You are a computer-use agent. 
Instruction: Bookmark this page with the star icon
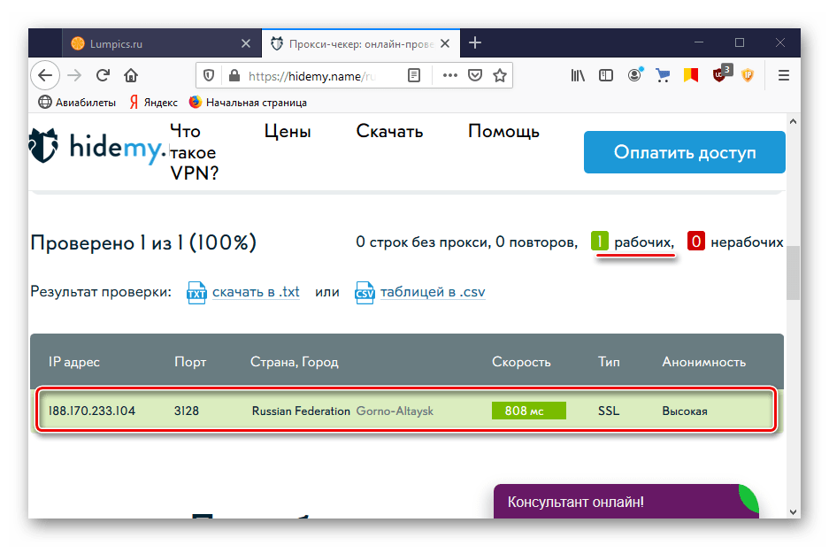point(500,76)
